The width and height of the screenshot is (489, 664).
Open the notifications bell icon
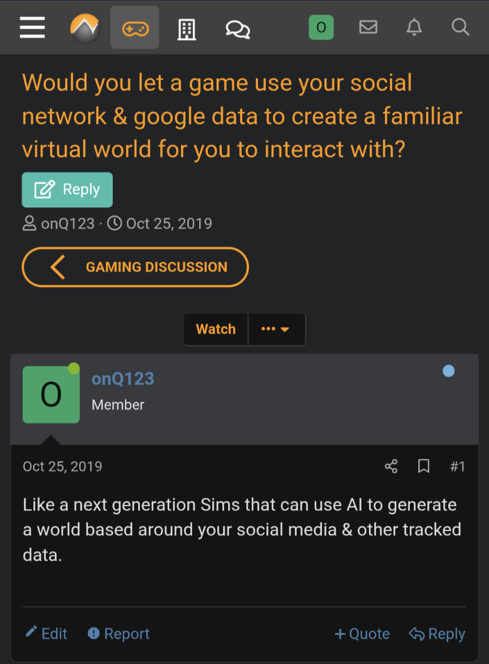(x=414, y=27)
